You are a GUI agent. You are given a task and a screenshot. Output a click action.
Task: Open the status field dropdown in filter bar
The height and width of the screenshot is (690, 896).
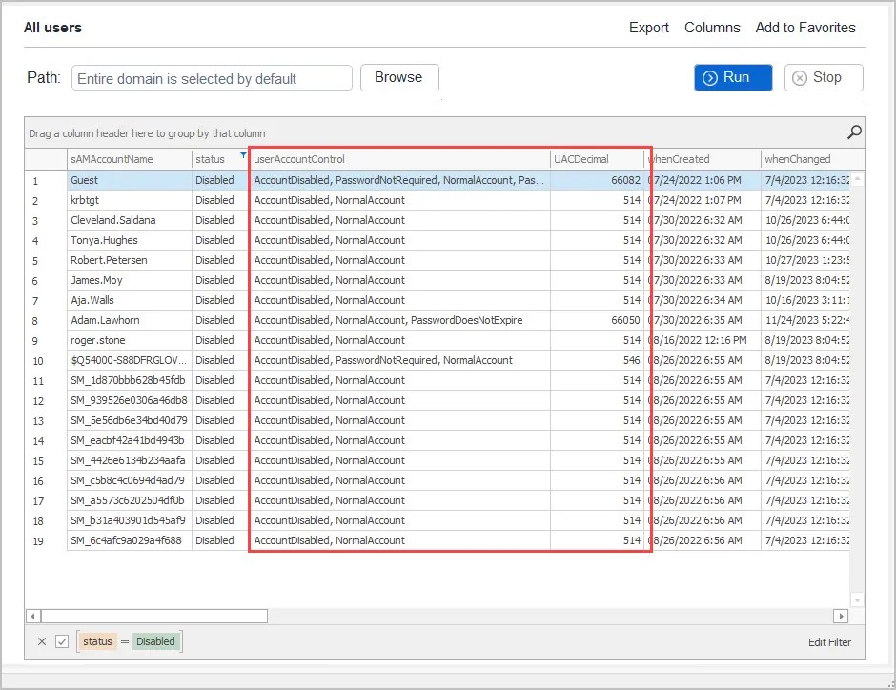click(96, 641)
